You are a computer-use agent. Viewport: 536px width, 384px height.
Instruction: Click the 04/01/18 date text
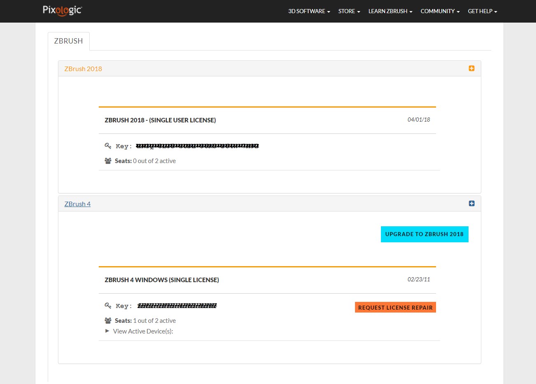tap(419, 120)
